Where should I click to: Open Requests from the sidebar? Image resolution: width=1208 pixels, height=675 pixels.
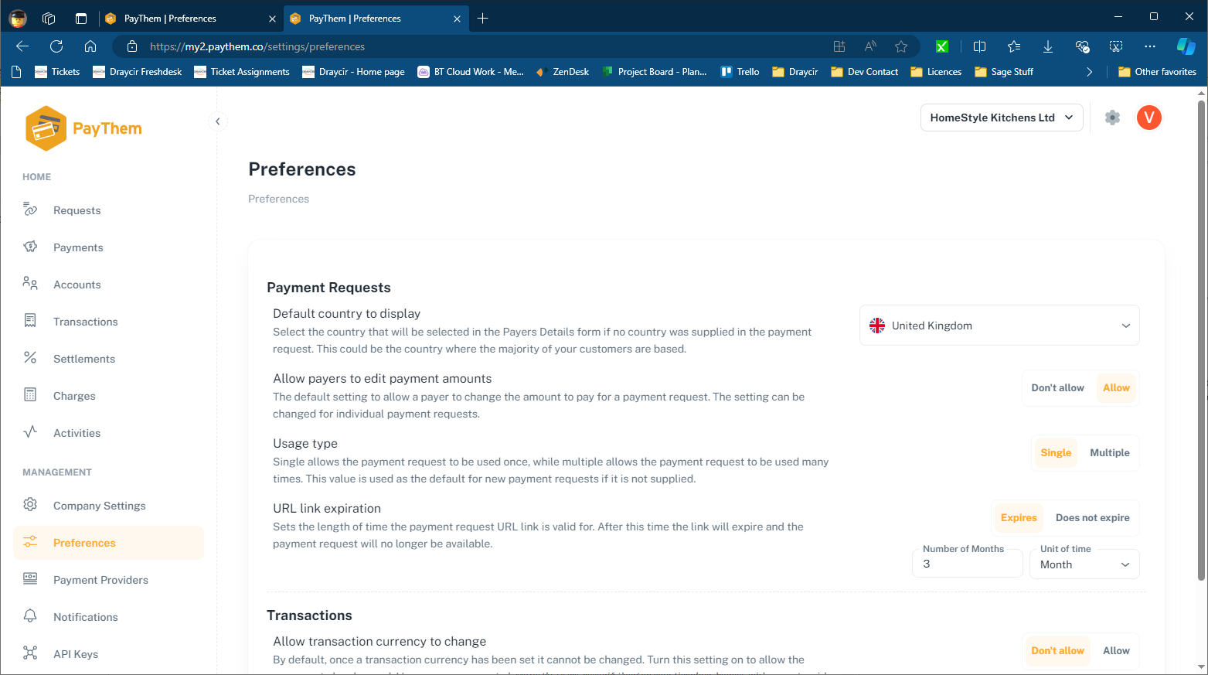click(77, 210)
